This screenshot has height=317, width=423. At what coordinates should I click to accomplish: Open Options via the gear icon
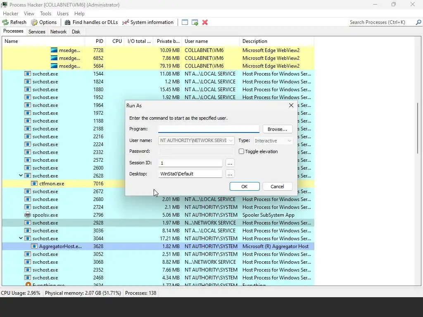click(34, 22)
